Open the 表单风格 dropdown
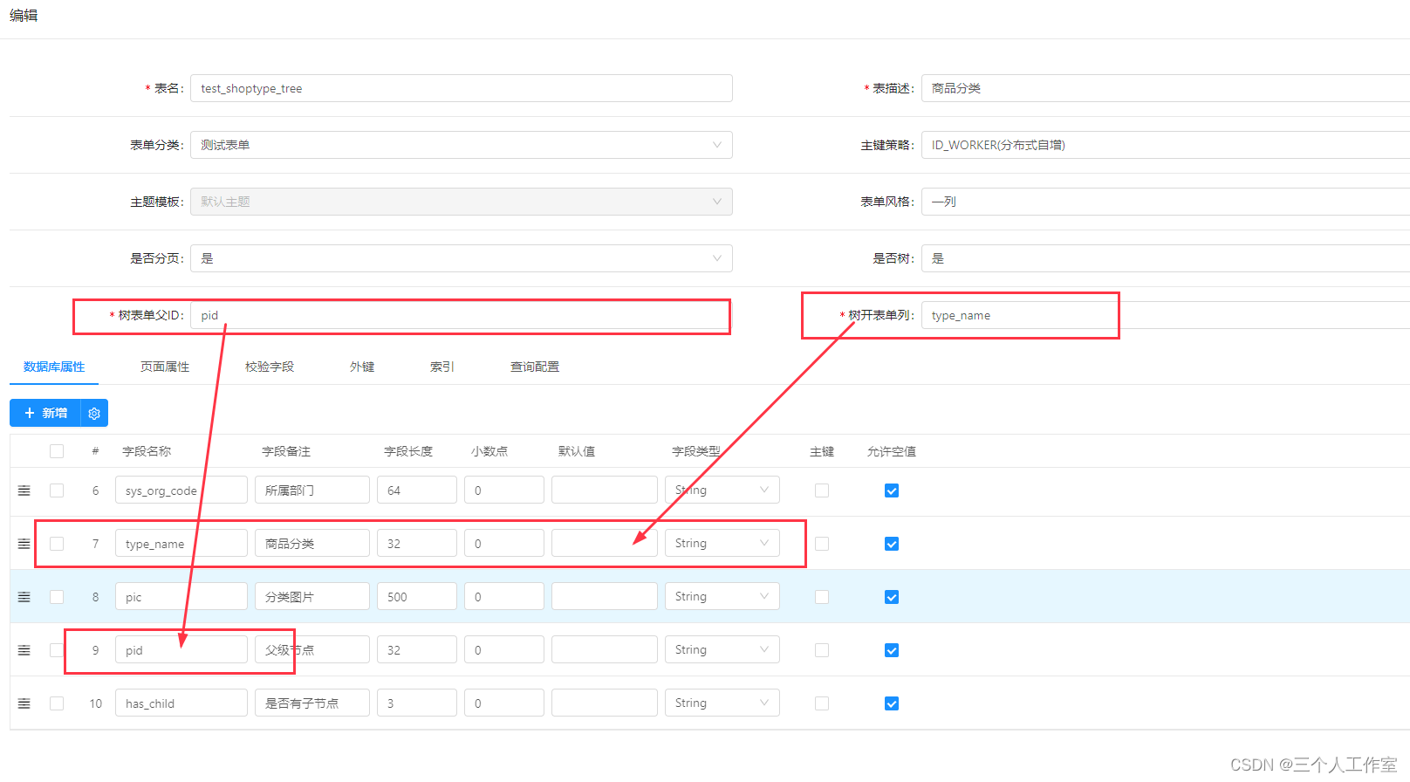The width and height of the screenshot is (1410, 782). click(1166, 202)
